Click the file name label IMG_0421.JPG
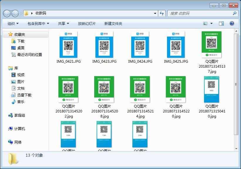This screenshot has height=169, width=241. [x=69, y=61]
